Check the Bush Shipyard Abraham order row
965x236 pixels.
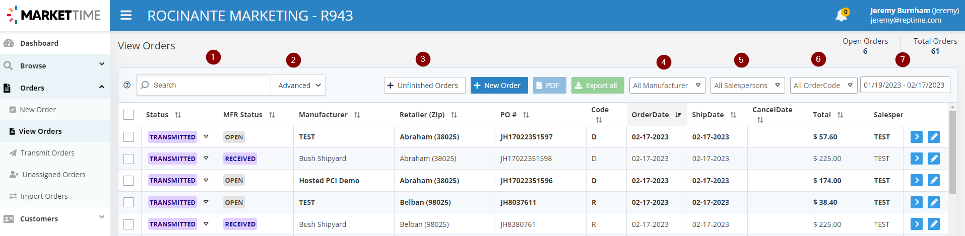[x=128, y=159]
